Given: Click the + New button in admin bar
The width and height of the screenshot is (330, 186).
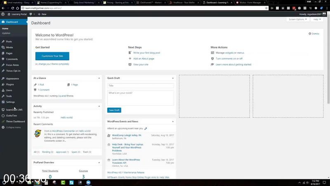Looking at the screenshot, I should [42, 14].
